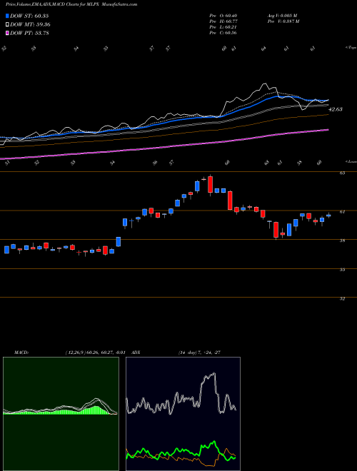The height and width of the screenshot is (471, 357).
Task: Select the 'DOW PT: 53.78' legend label
Action: 29,33
